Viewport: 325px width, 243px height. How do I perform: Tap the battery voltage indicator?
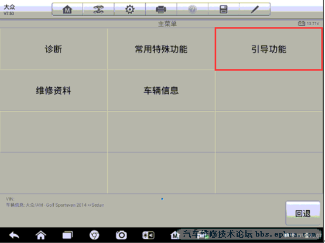(309, 23)
